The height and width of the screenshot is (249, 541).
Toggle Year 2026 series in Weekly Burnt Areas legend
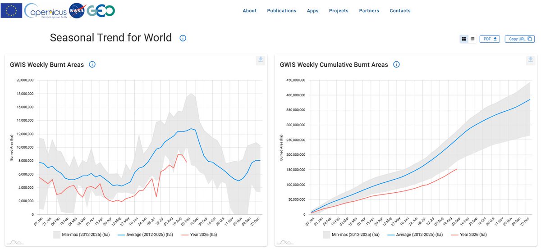click(x=199, y=235)
